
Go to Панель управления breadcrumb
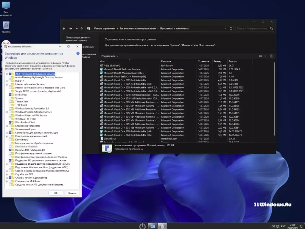105,29
